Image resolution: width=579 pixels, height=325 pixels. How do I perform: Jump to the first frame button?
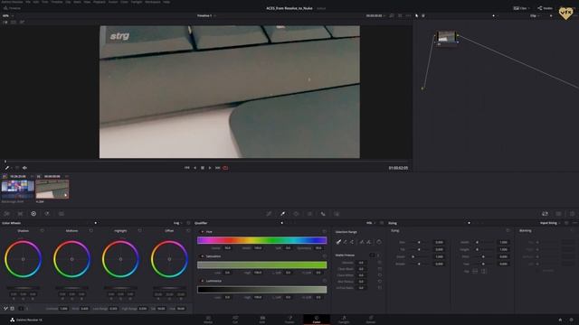pyautogui.click(x=187, y=168)
